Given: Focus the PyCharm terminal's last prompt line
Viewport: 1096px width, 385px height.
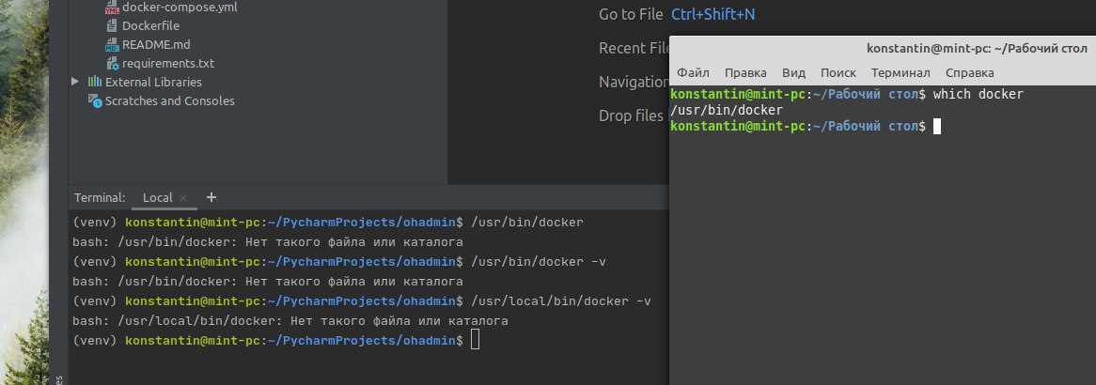Looking at the screenshot, I should pos(475,340).
